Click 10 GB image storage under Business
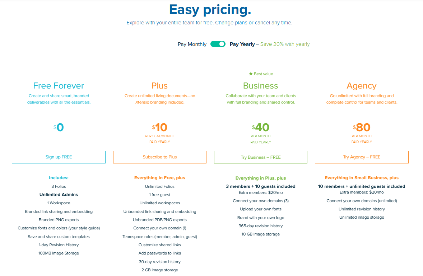The image size is (423, 276). click(x=260, y=234)
